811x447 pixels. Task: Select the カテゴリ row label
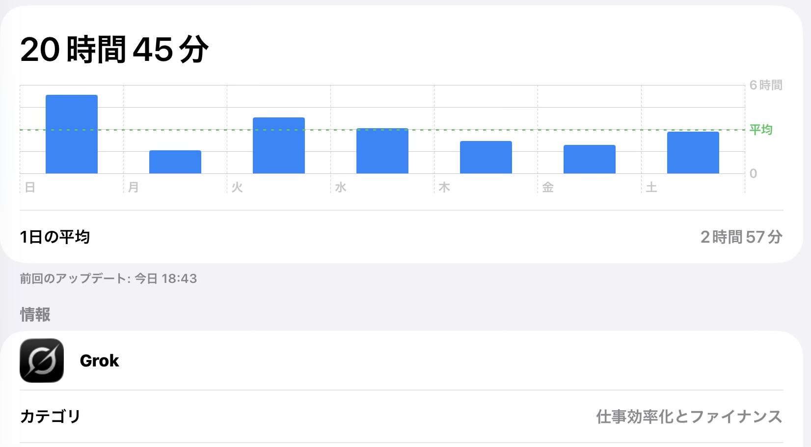click(x=50, y=417)
